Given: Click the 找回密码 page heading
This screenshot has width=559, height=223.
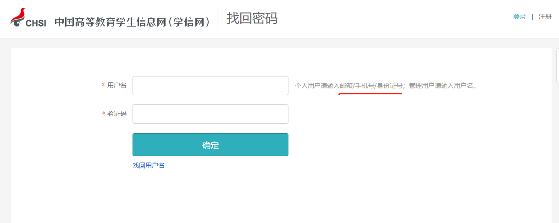Looking at the screenshot, I should click(252, 18).
